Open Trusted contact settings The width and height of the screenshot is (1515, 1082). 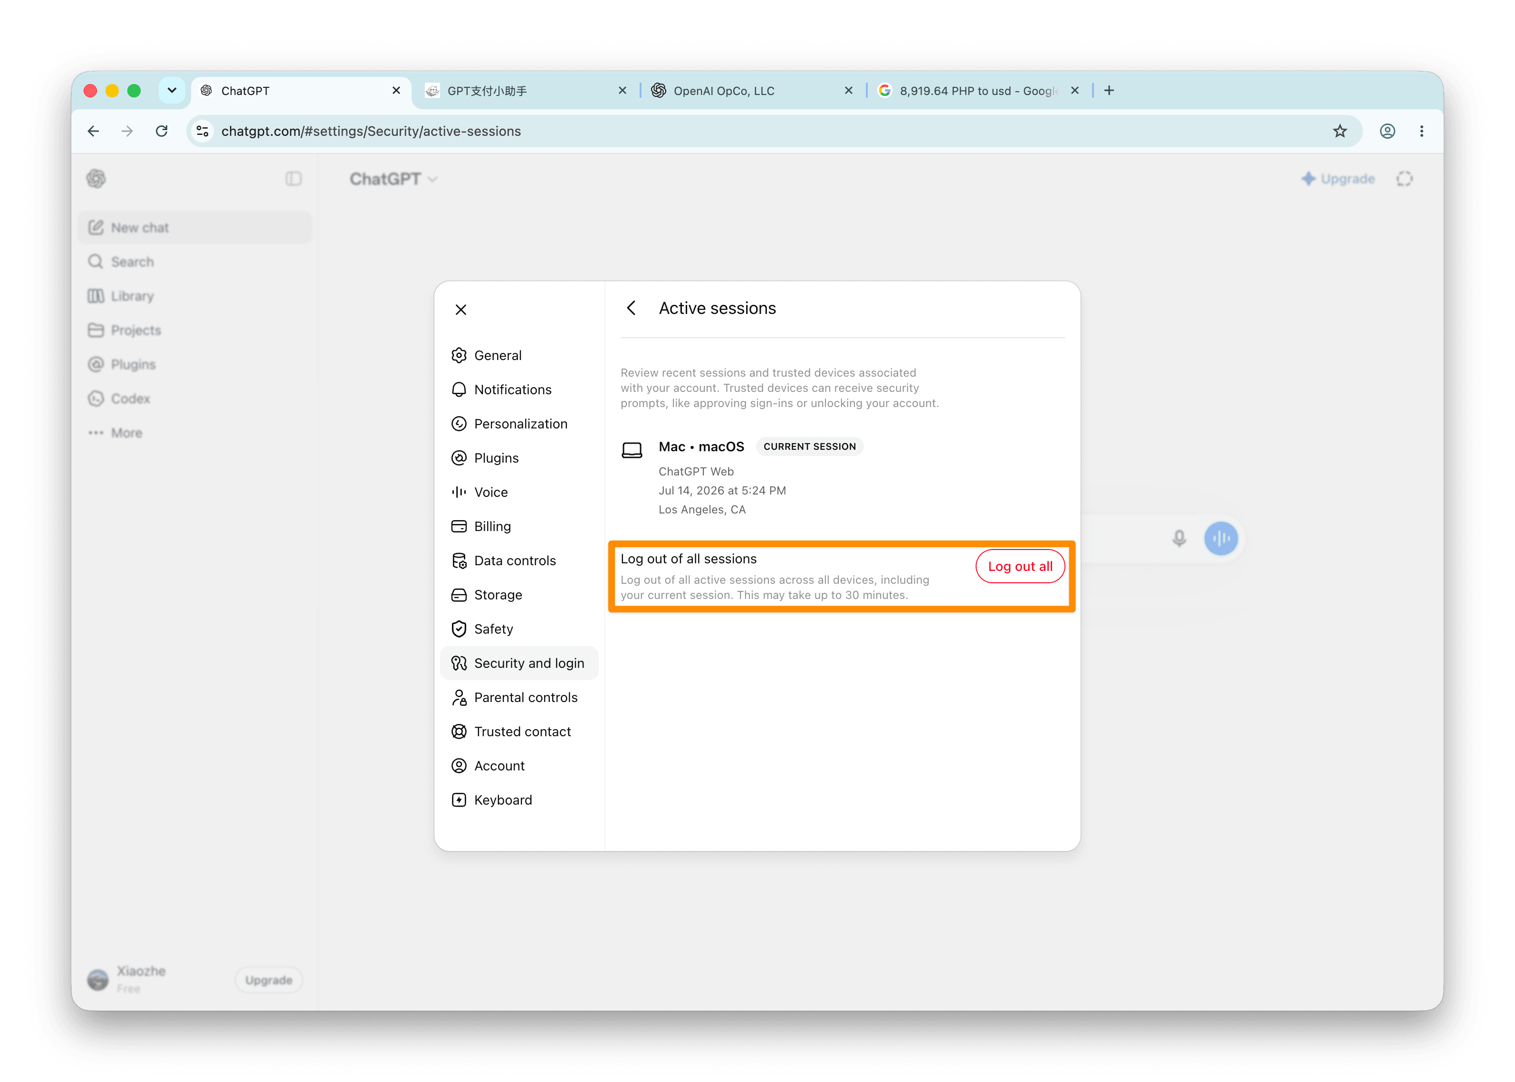(519, 731)
